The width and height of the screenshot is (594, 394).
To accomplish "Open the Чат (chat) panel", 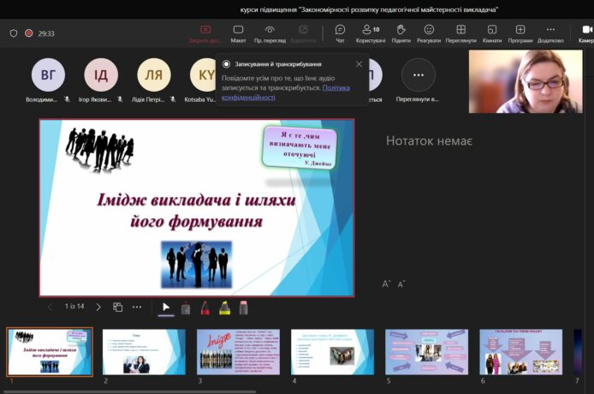I will [x=340, y=33].
